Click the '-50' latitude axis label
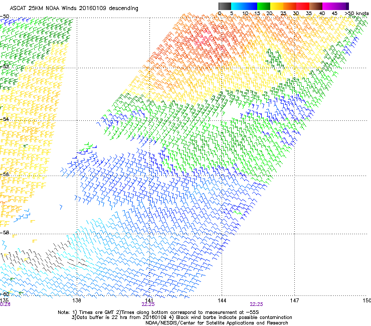Viewport: 371px width, 326px height. point(5,17)
